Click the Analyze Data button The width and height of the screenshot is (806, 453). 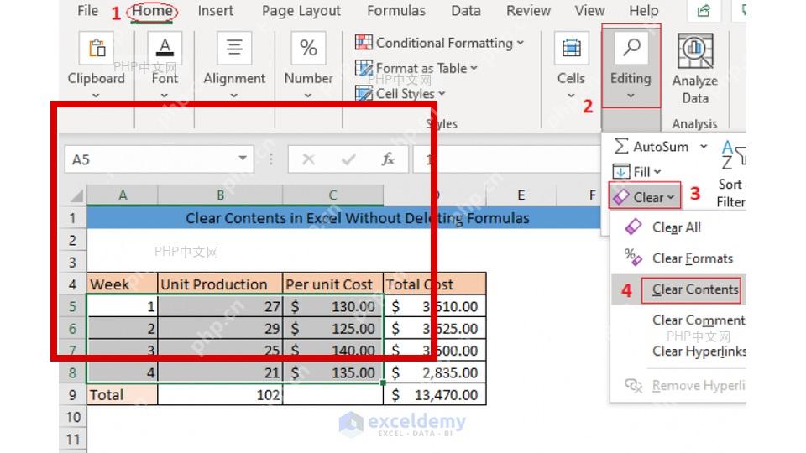click(x=695, y=69)
